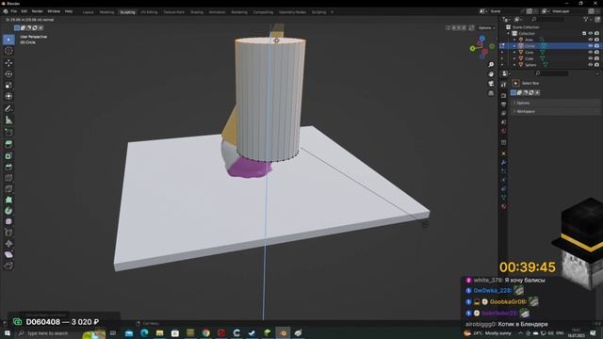
Task: Open the File menu
Action: pos(14,11)
